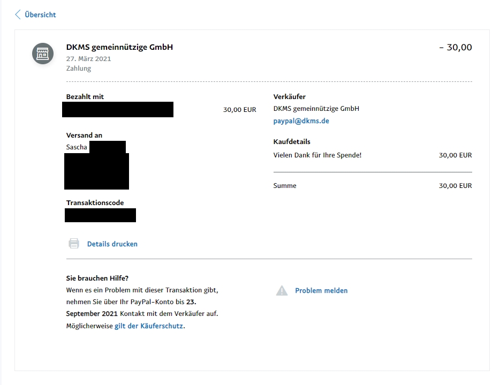Screen dimensions: 500x385
Task: Click the transaction date 27. März 2021
Action: pyautogui.click(x=88, y=59)
